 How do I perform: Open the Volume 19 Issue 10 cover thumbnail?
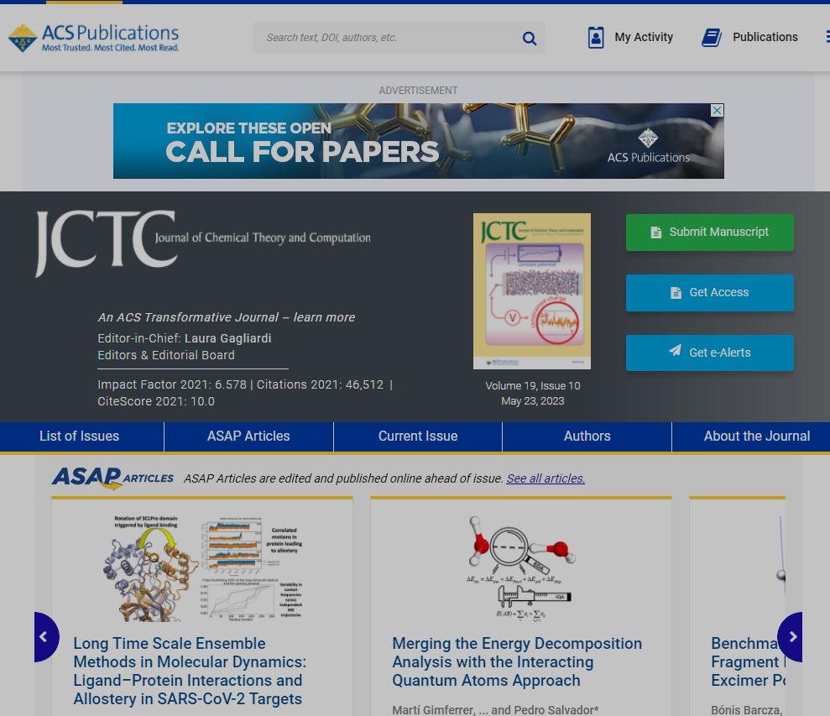(531, 290)
